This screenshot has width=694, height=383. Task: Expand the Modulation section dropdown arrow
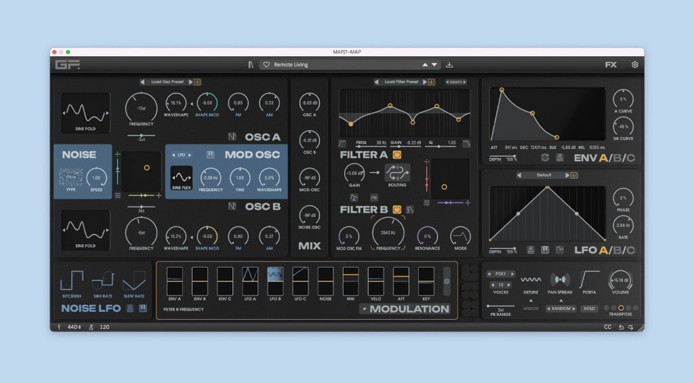click(x=364, y=309)
